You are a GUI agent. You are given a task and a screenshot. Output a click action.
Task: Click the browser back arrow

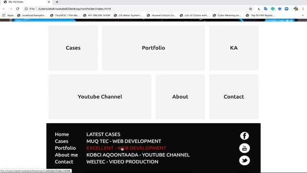click(4, 9)
